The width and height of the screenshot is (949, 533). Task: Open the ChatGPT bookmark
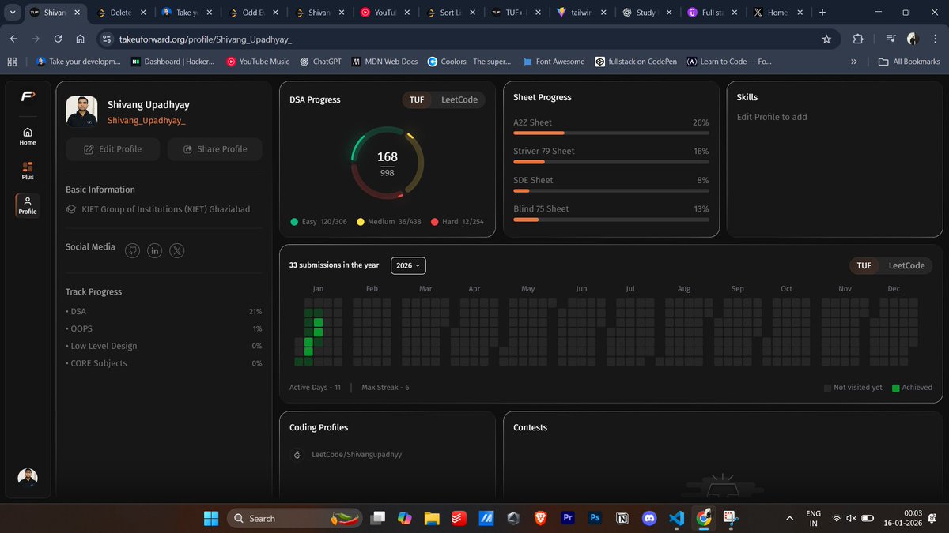(320, 62)
